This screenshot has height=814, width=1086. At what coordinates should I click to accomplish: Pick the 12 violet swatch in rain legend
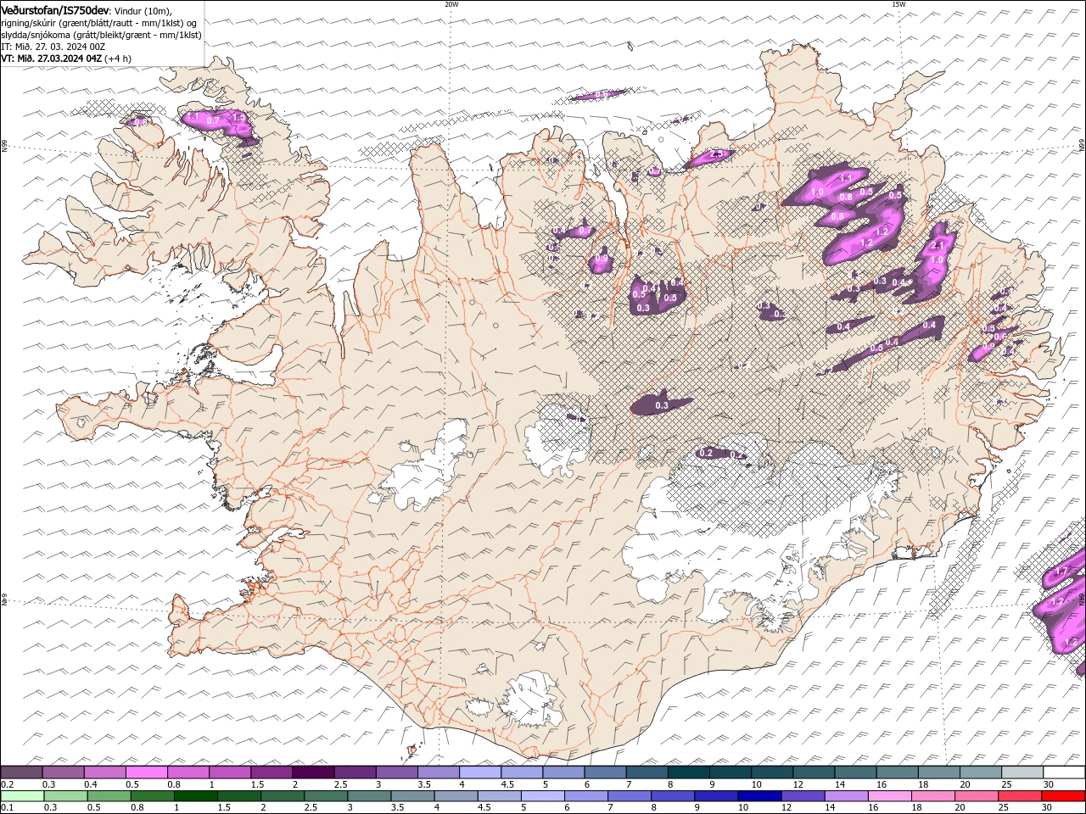pyautogui.click(x=803, y=796)
